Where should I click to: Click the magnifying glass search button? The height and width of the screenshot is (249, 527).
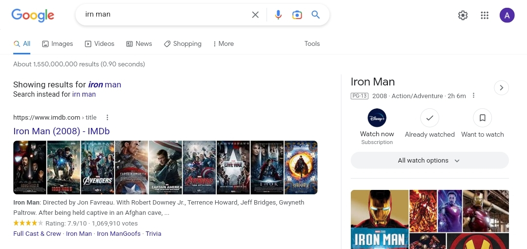pyautogui.click(x=315, y=15)
